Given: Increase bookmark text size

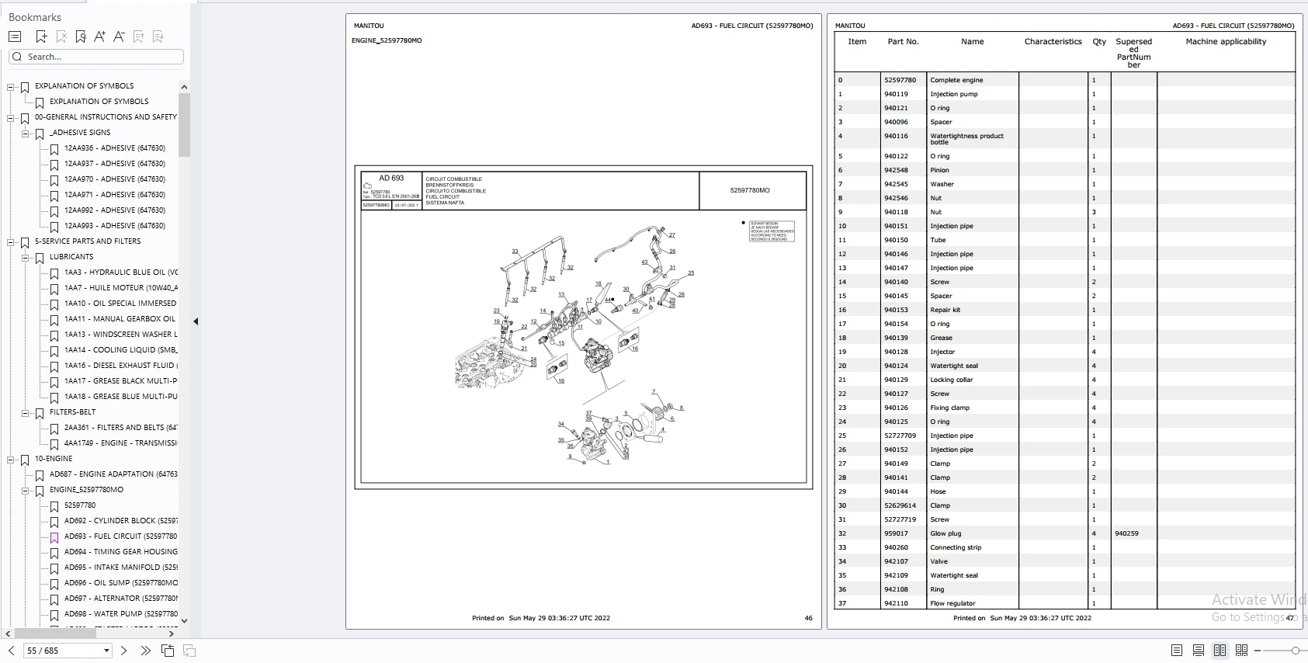Looking at the screenshot, I should tap(99, 36).
